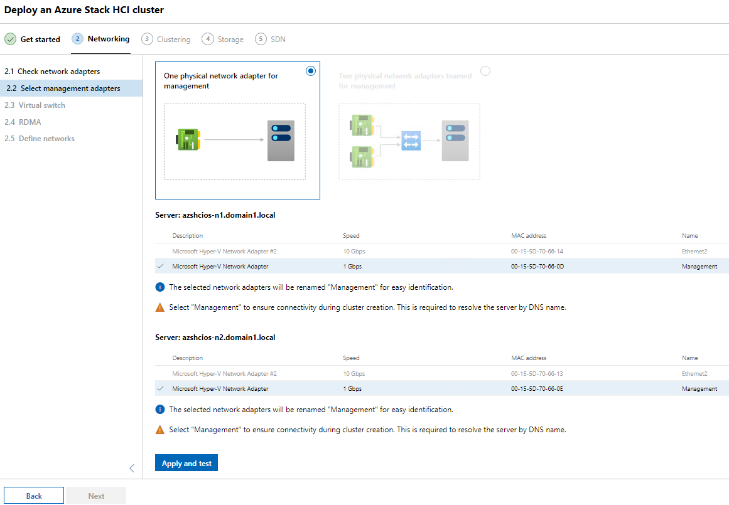Collapse the left step navigation pane
Viewport: 729px width, 505px height.
coord(131,468)
